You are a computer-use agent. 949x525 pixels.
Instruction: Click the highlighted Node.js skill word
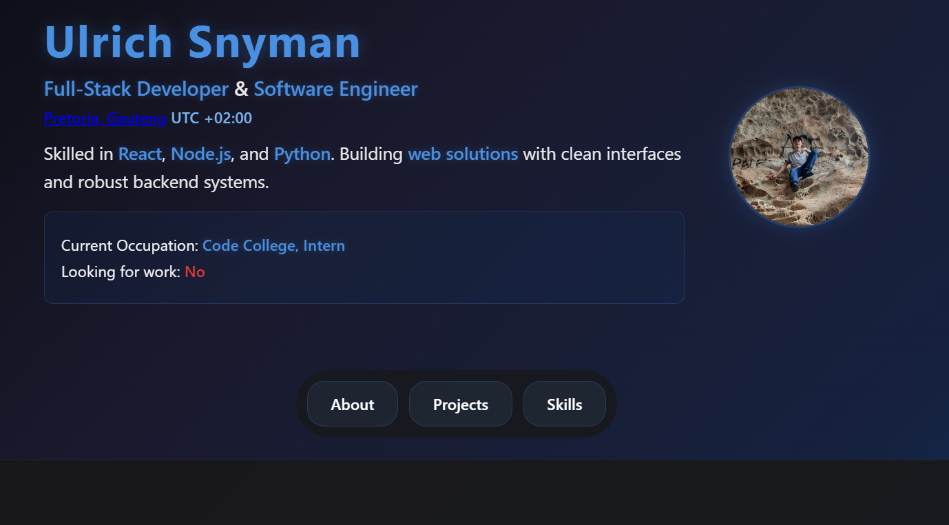(x=201, y=154)
